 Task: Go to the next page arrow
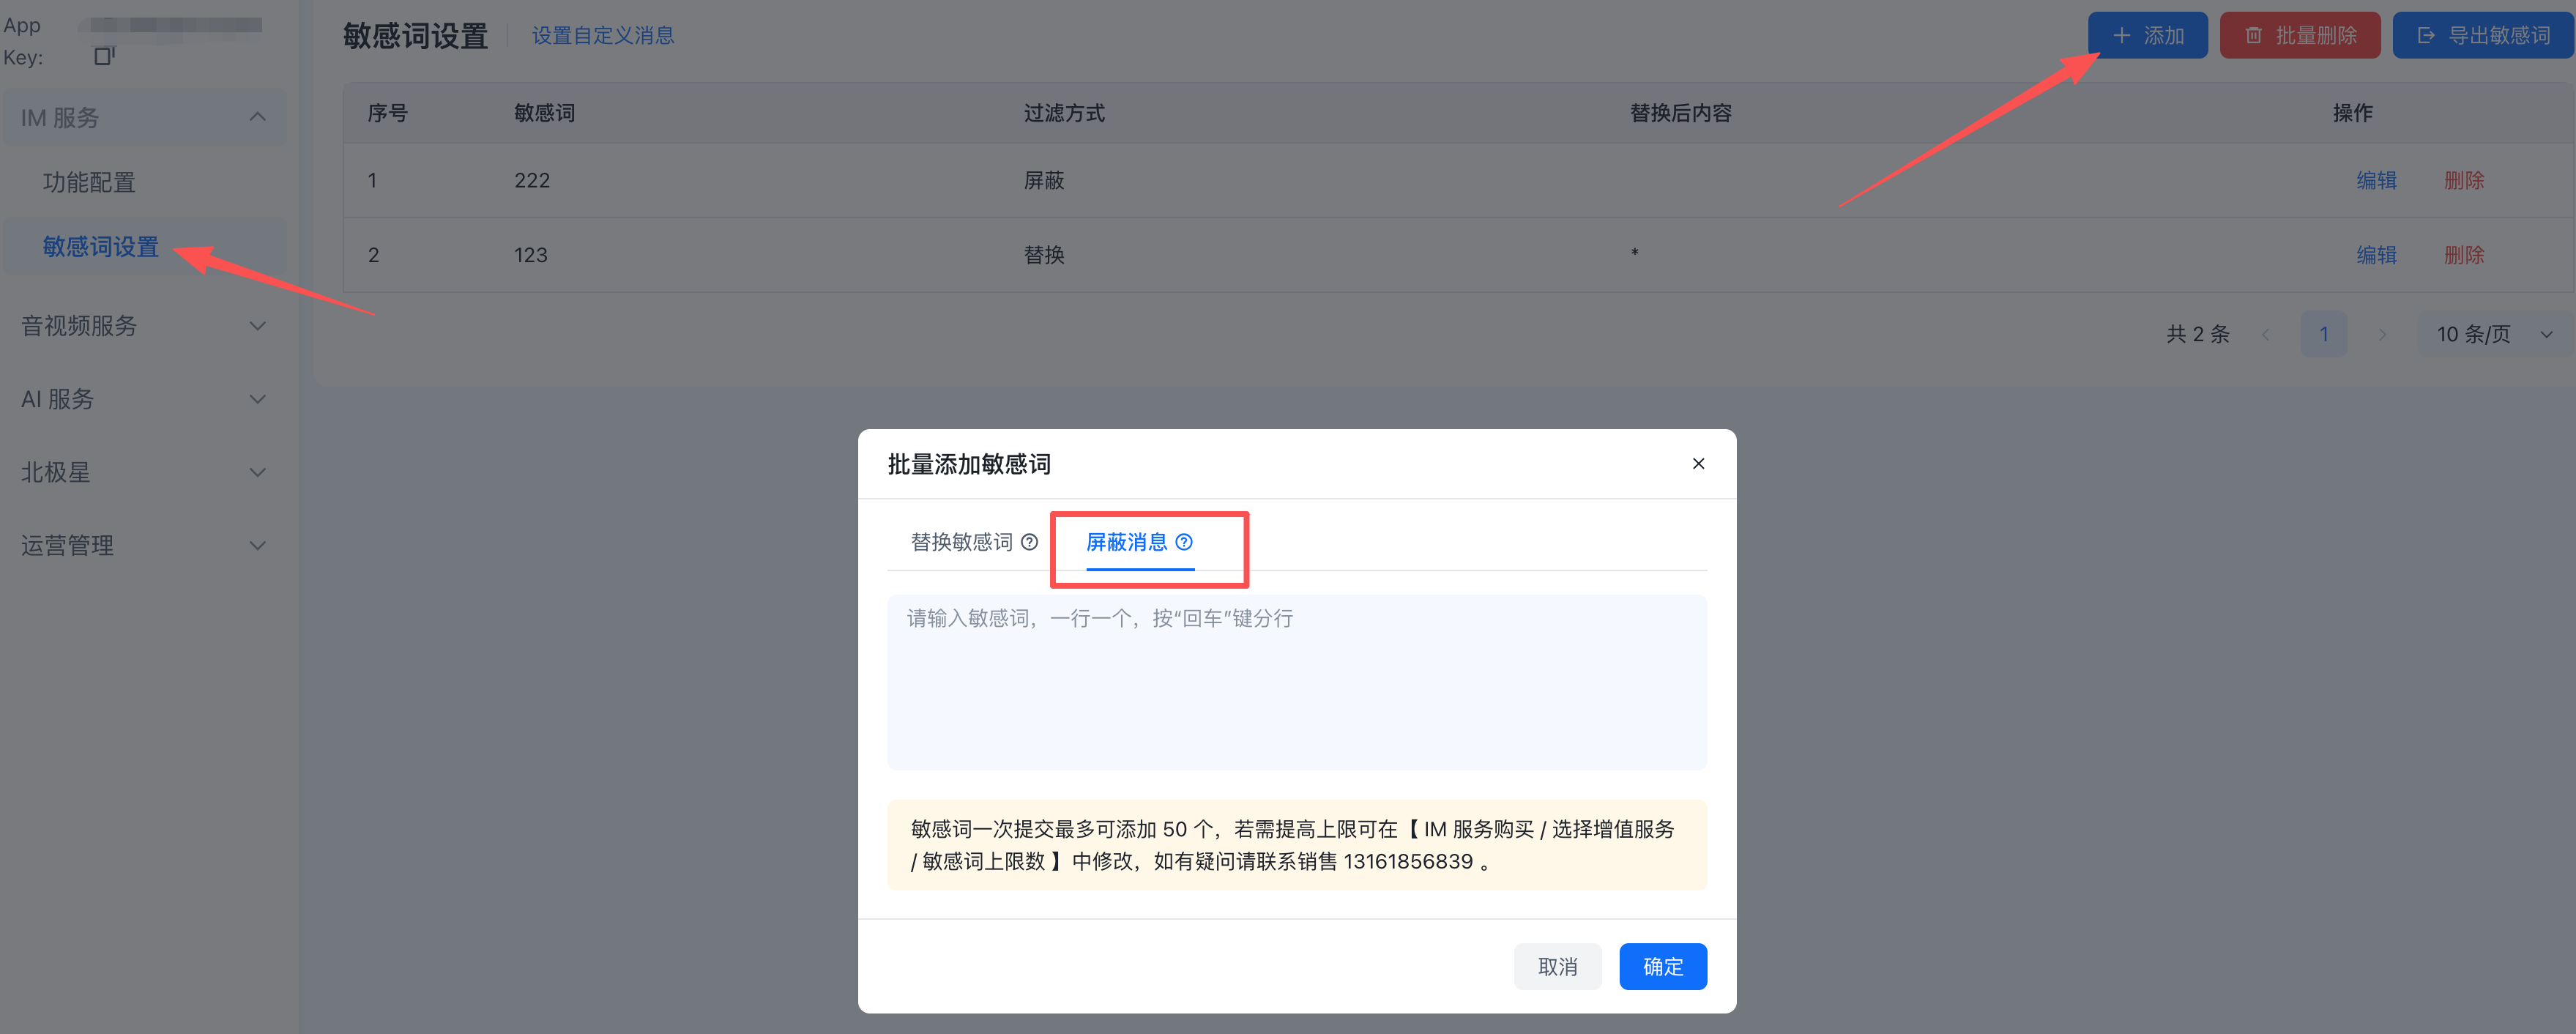(2382, 334)
